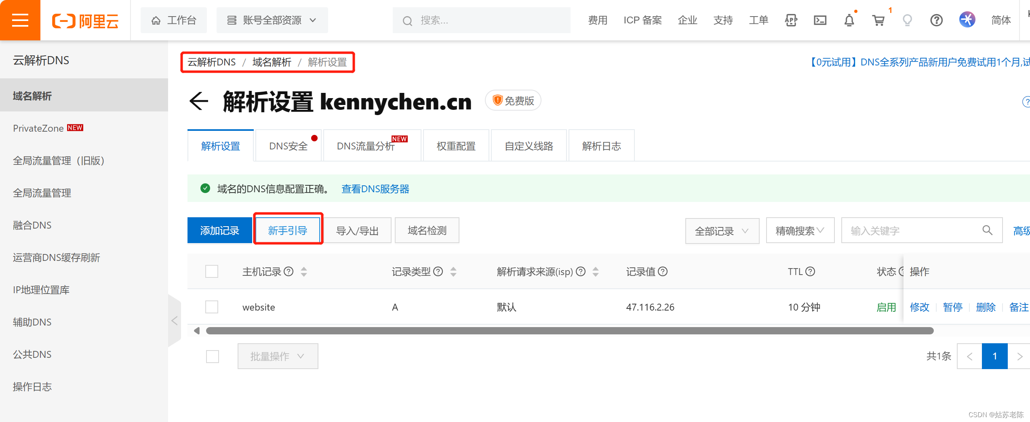
Task: Select 域名解析 in sidebar
Action: pos(84,96)
